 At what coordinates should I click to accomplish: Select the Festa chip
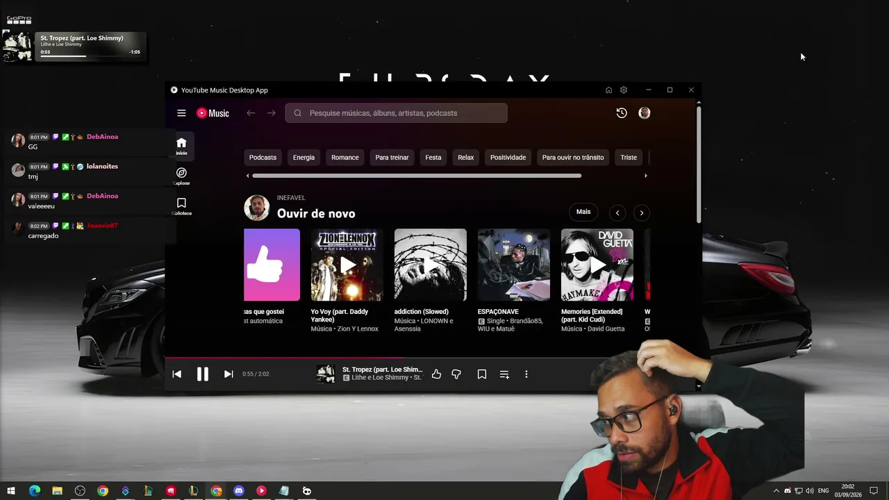[x=433, y=158]
